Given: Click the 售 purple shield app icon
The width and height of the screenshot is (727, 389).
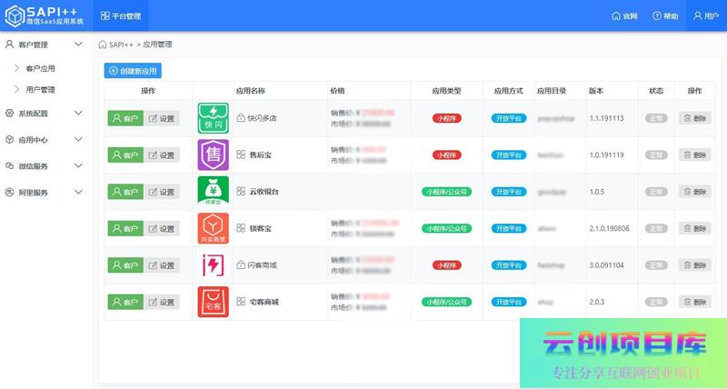Looking at the screenshot, I should [214, 155].
